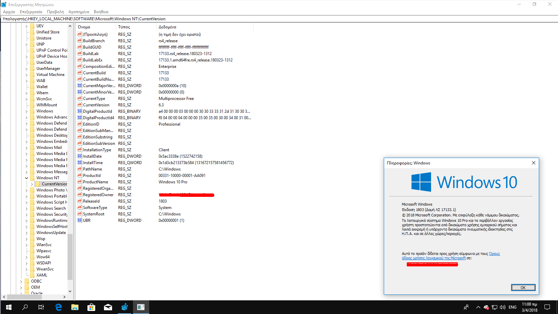Show hidden system tray icons
The image size is (558, 314).
coord(478,307)
